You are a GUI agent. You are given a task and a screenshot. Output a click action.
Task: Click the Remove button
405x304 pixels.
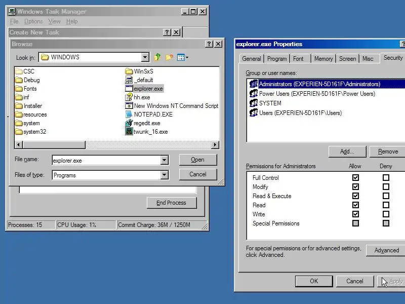click(x=388, y=151)
